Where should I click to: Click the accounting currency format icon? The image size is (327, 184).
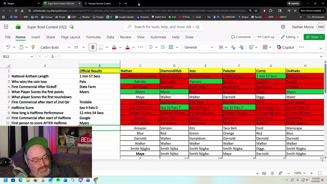tap(221, 47)
